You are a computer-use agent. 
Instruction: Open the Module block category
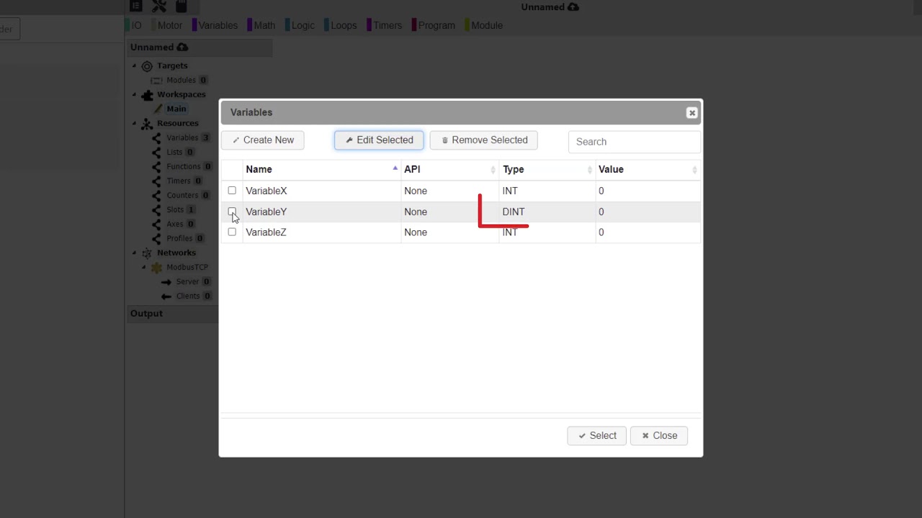coord(485,25)
